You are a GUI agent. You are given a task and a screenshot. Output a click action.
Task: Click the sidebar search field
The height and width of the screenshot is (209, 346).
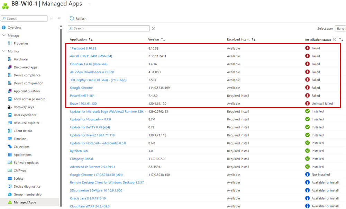click(24, 19)
